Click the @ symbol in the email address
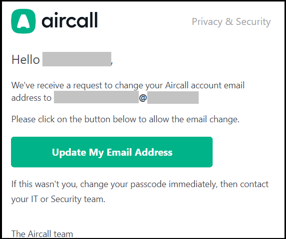 143,98
